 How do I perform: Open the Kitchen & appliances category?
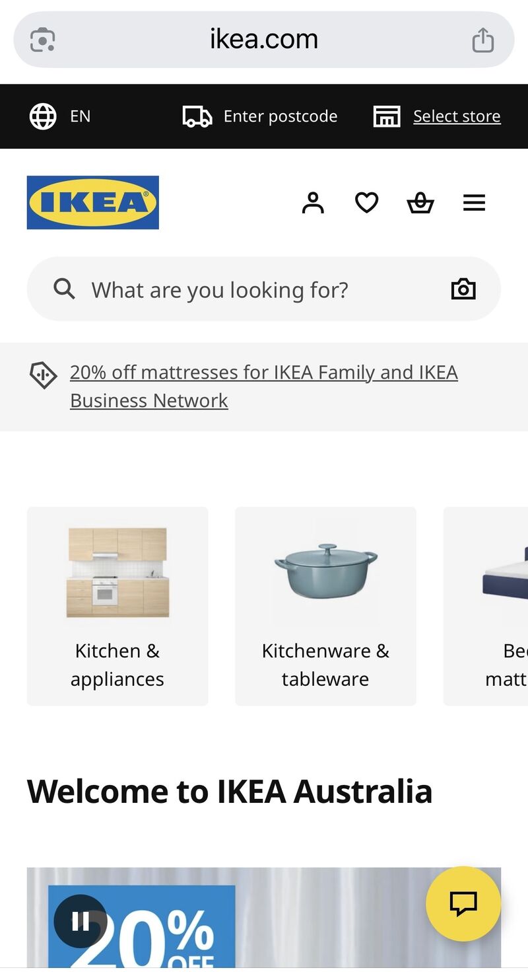point(117,606)
